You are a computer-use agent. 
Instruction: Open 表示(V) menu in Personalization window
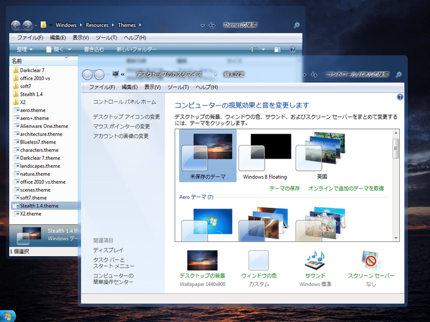[152, 87]
